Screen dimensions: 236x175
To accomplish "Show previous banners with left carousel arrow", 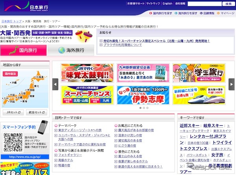I will [x=55, y=84].
